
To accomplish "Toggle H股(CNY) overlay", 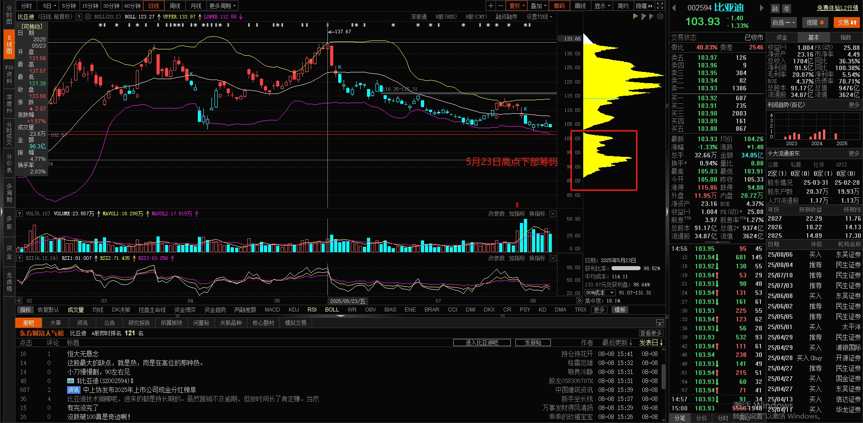I will point(476,17).
